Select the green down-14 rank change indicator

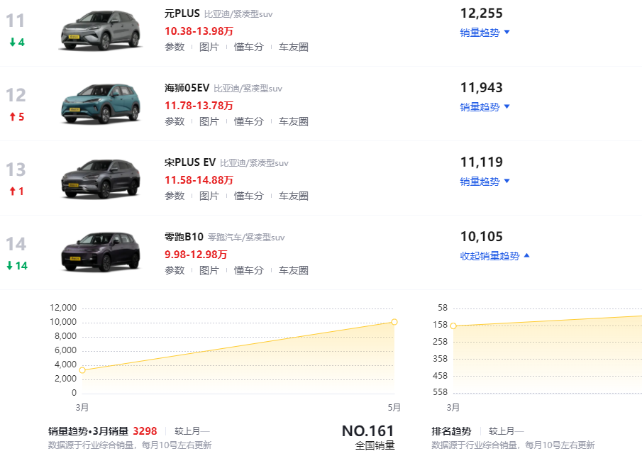point(17,266)
